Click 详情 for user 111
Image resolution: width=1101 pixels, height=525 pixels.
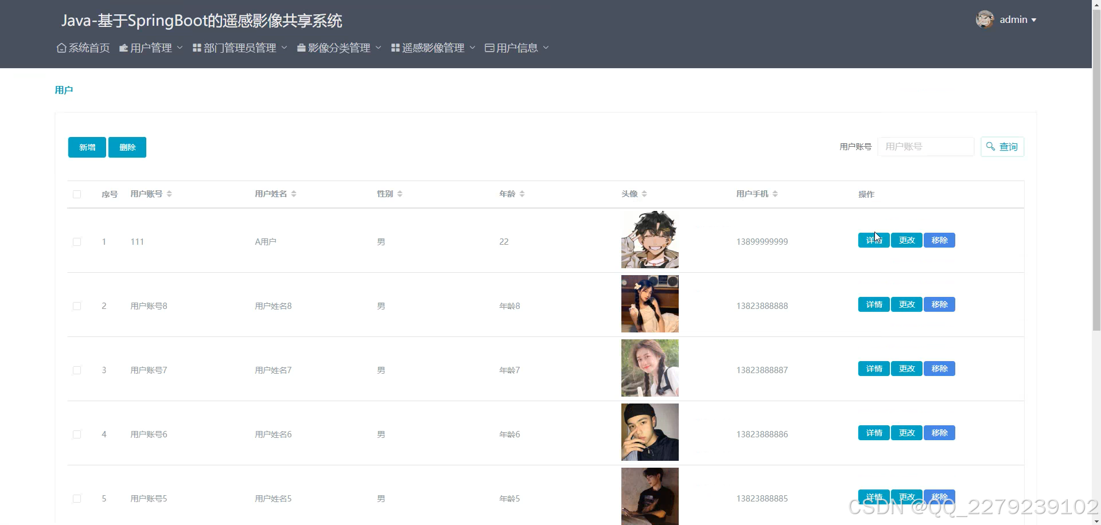873,240
